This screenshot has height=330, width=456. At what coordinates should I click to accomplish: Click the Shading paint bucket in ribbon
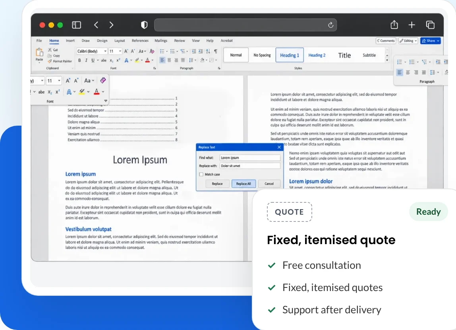coord(202,60)
